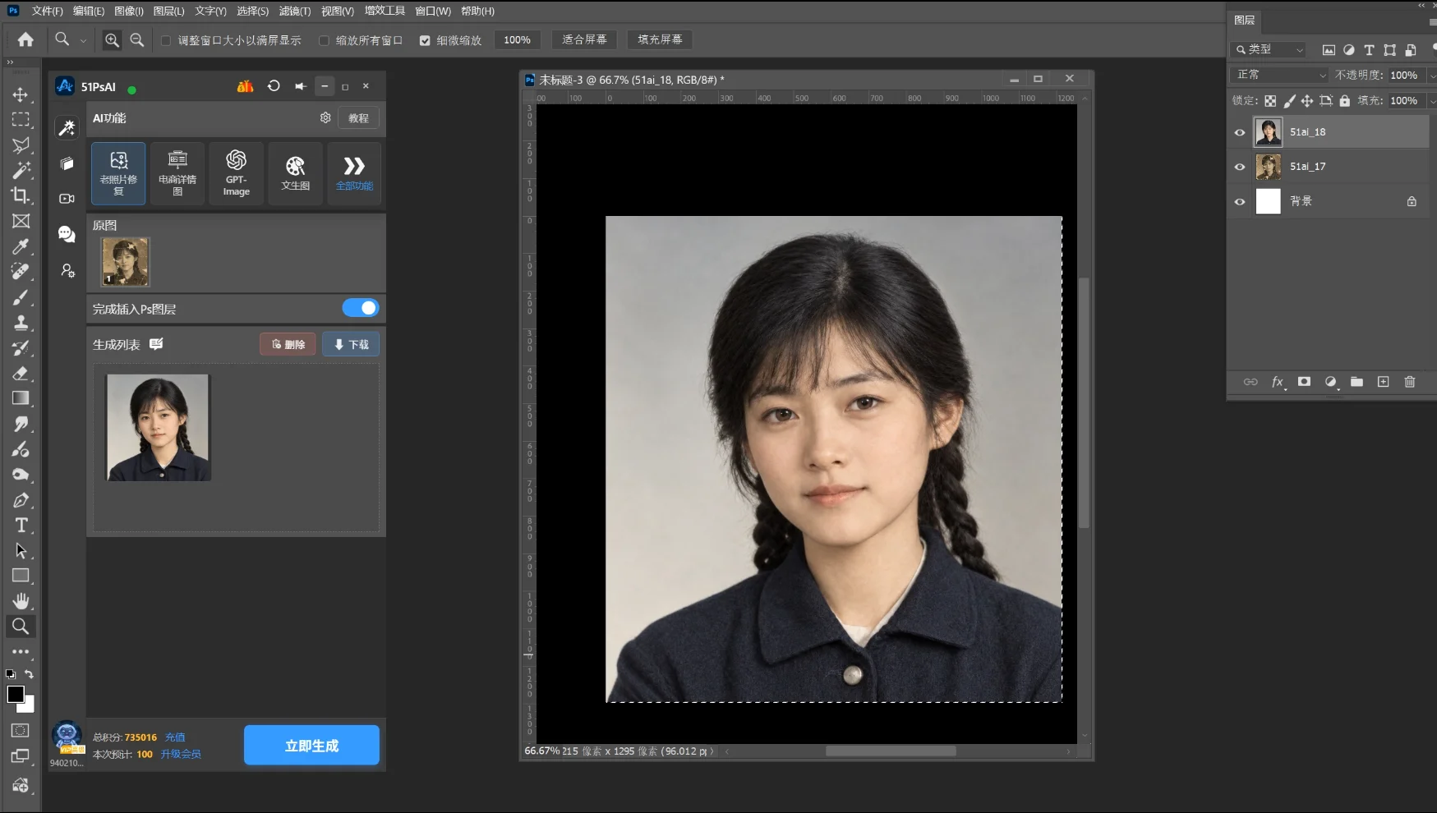Open the 文生图 function
This screenshot has width=1437, height=813.
(x=296, y=173)
